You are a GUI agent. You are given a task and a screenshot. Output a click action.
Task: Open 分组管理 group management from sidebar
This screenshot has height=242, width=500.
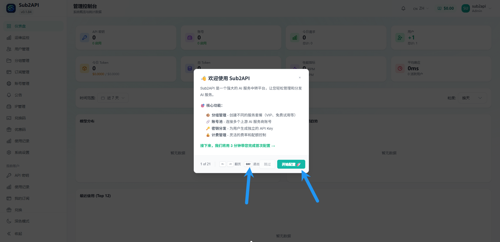9,61
